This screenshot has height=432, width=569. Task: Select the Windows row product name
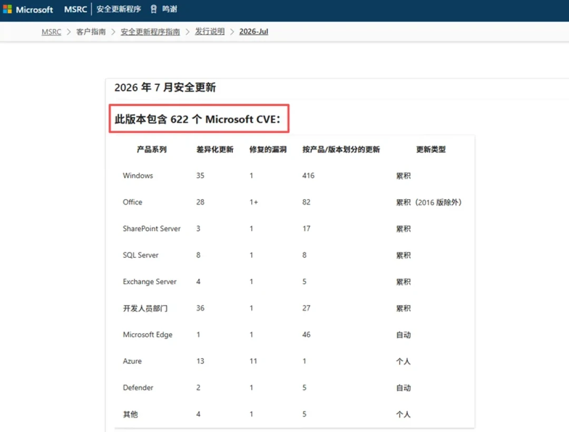[x=138, y=175]
